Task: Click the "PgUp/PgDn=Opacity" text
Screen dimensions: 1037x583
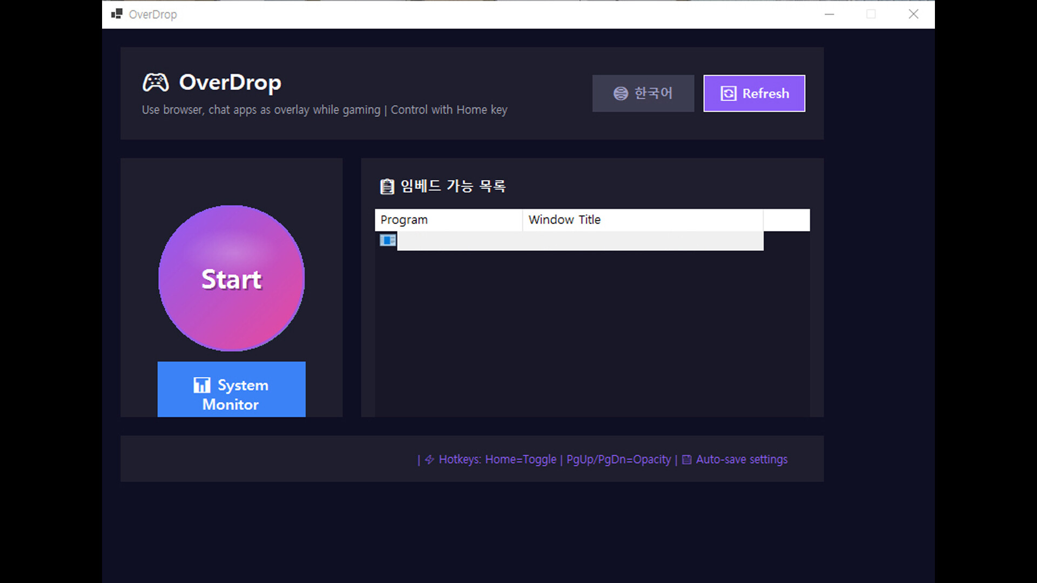Action: click(x=618, y=459)
